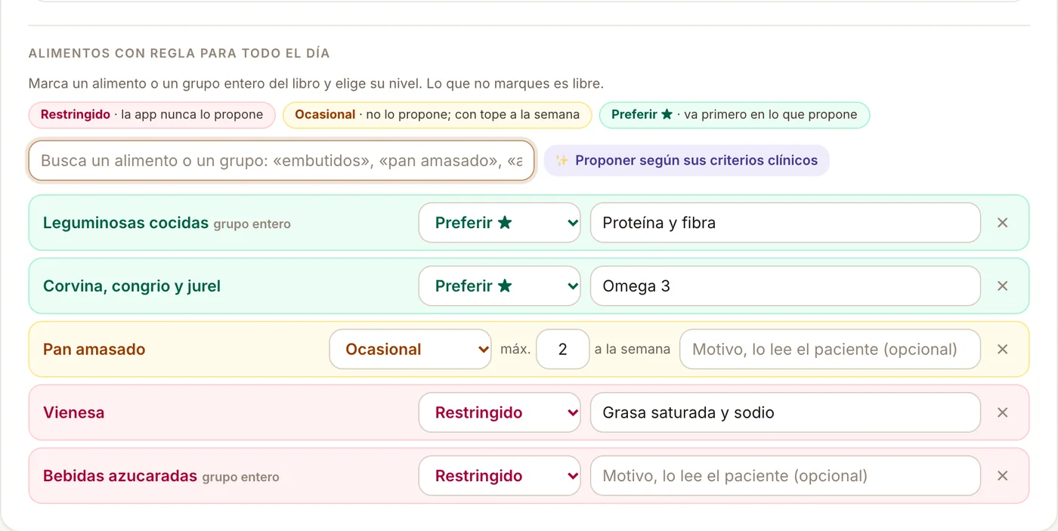
Task: Open the Ocasional dropdown for Pan amasado
Action: (410, 350)
